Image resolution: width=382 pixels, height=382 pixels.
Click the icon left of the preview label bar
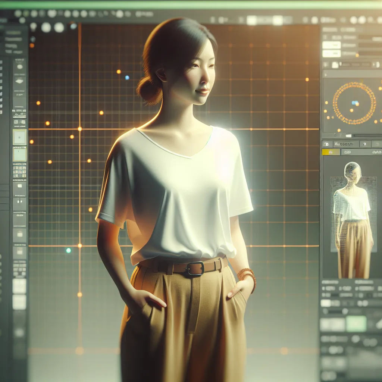tap(326, 144)
